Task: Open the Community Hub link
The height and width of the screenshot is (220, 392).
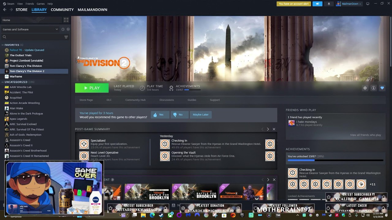Action: (x=135, y=100)
